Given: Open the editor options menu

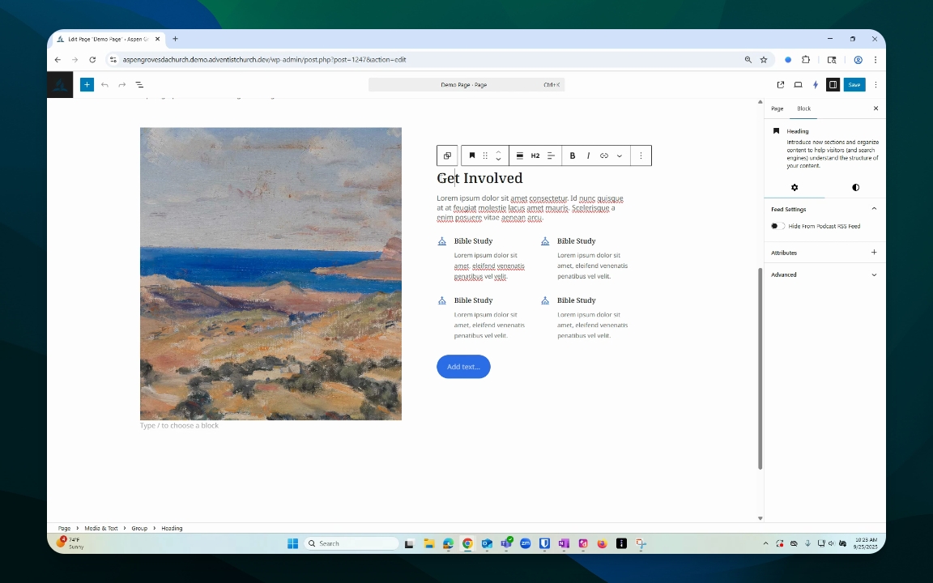Looking at the screenshot, I should click(875, 85).
